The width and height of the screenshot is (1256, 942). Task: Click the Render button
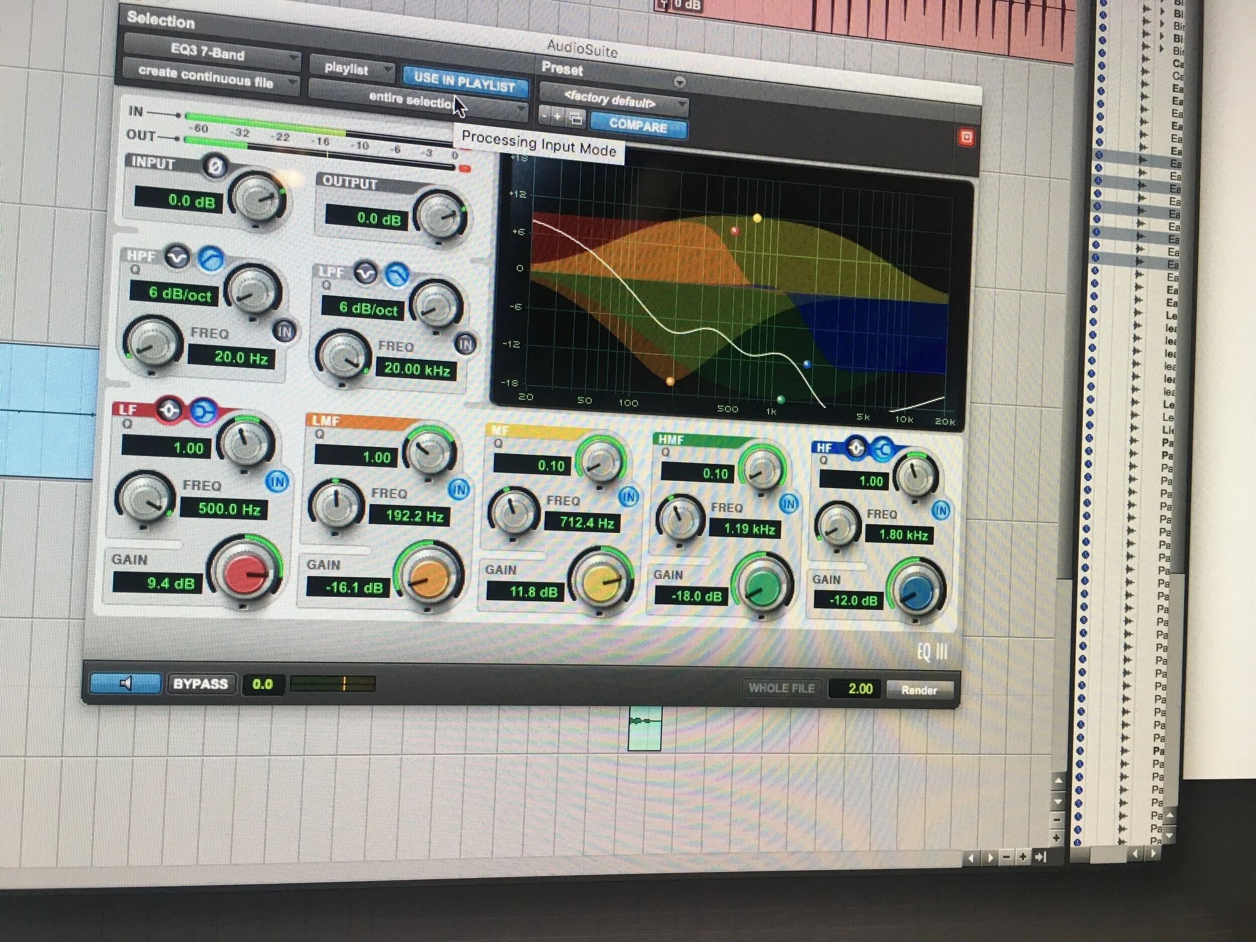point(920,691)
